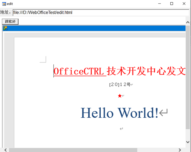191x152 pixels.
Task: Click the horizontal scrollbar thumb
Action: (73, 150)
